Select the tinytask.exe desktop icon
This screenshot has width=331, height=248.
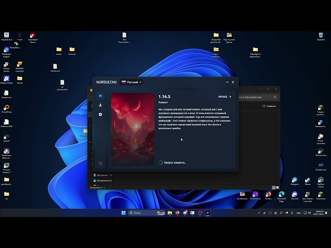pyautogui.click(x=6, y=37)
